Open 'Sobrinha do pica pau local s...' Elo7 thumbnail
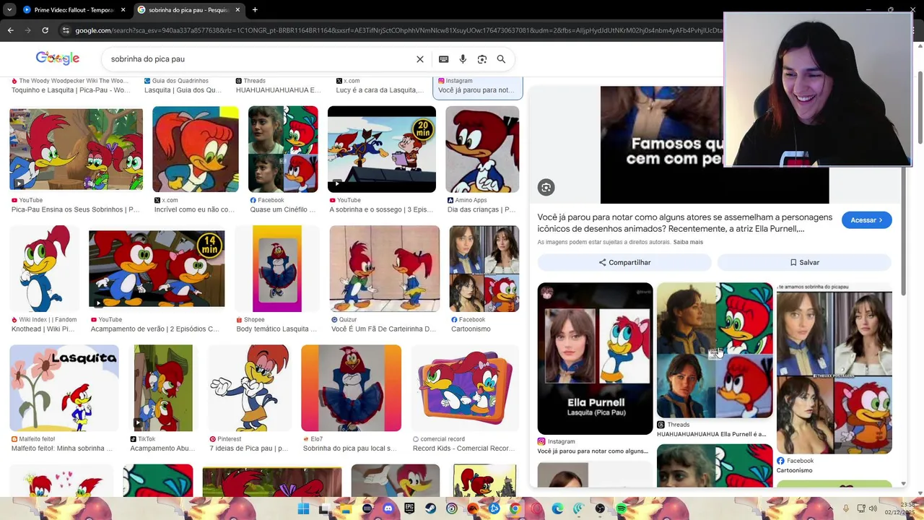 click(352, 388)
